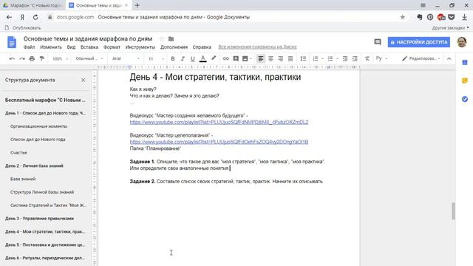Open the Tasks side panel icon
Image resolution: width=473 pixels, height=266 pixels.
click(465, 99)
